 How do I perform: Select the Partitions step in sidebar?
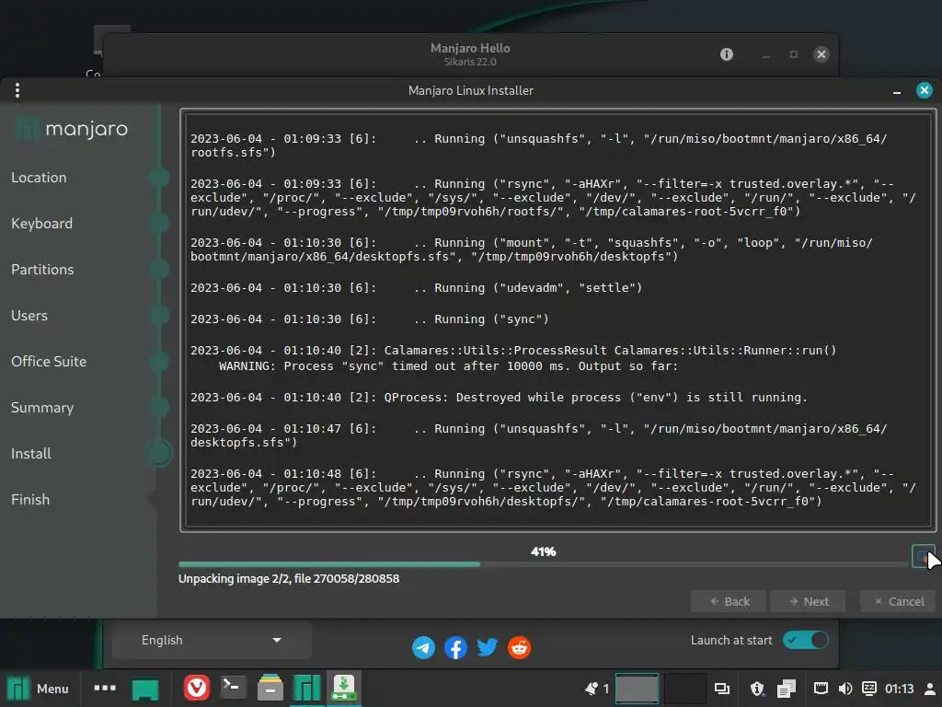tap(42, 270)
